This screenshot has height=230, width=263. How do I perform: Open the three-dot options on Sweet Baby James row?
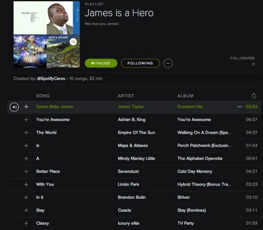(240, 107)
